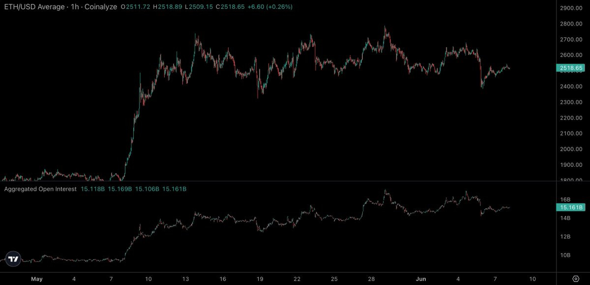This screenshot has width=590, height=285.
Task: Click the 14B open interest axis label
Action: point(565,218)
